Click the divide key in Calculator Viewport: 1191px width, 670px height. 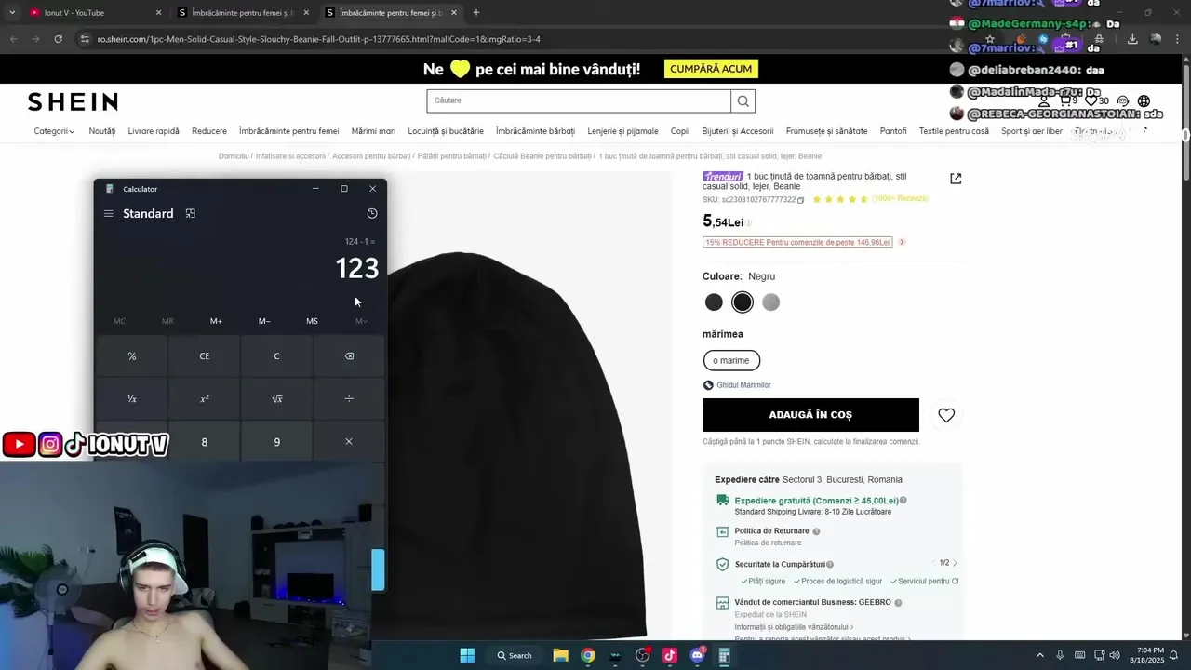[x=349, y=398]
